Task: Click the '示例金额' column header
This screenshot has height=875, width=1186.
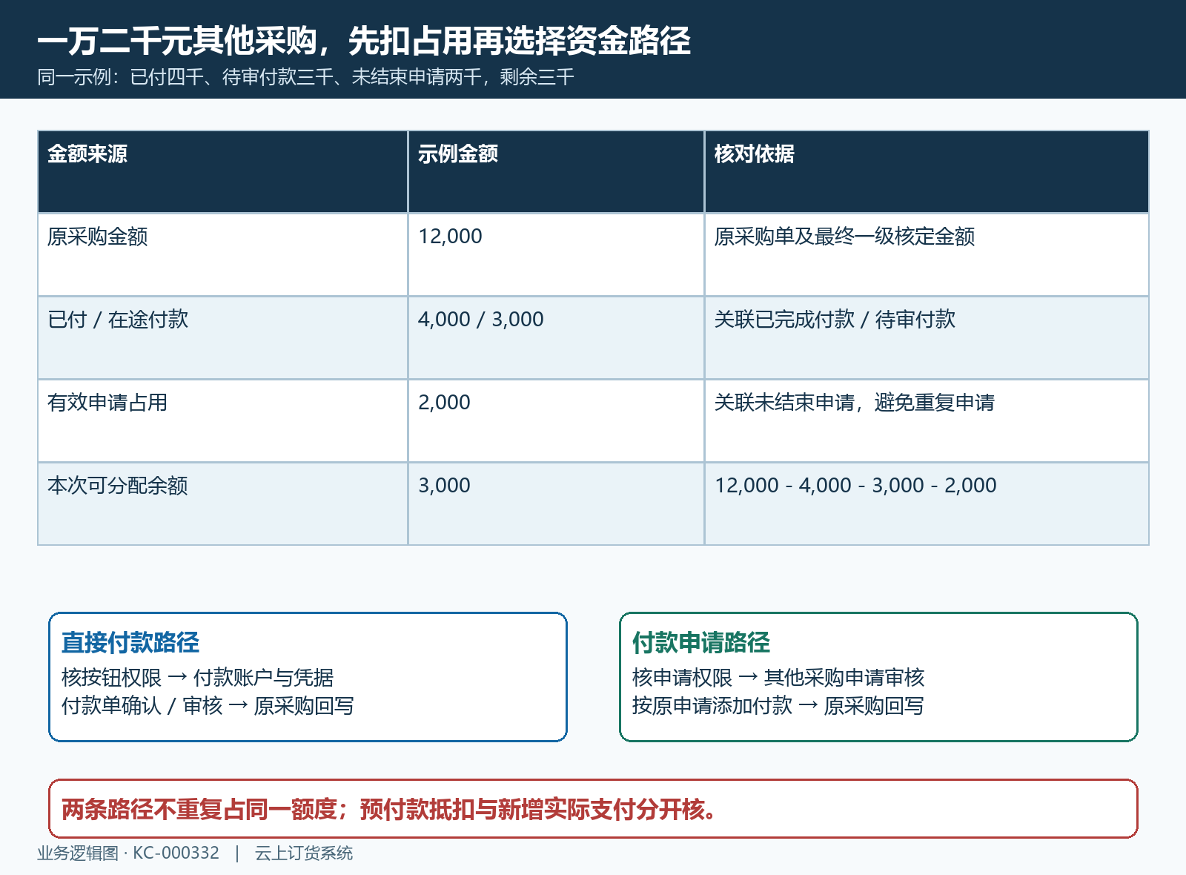Action: [556, 172]
